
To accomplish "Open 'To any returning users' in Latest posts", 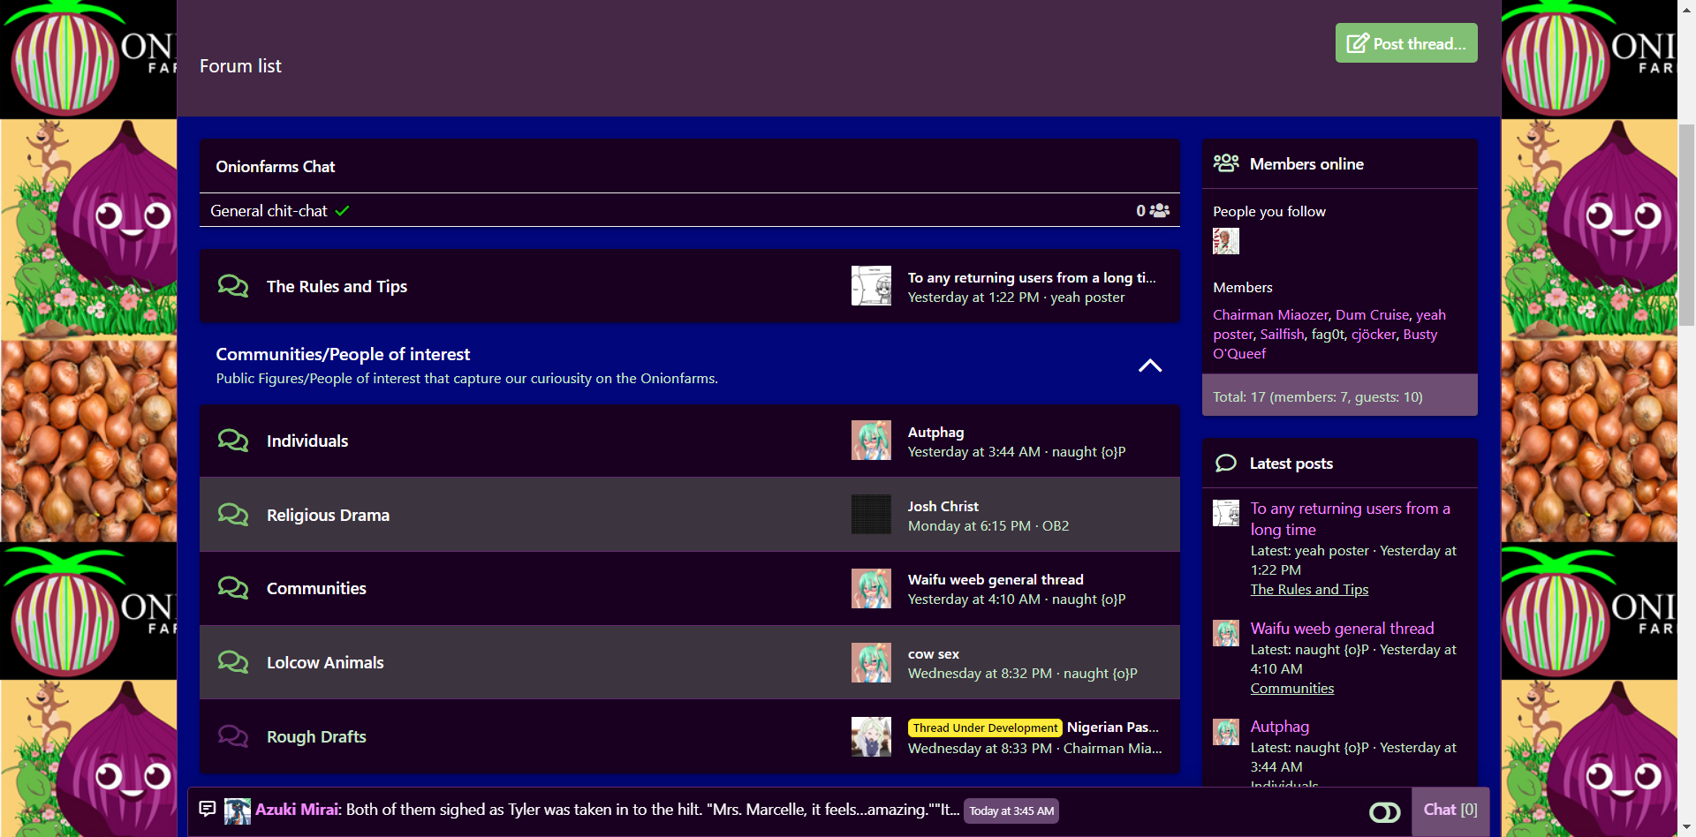I will 1350,519.
